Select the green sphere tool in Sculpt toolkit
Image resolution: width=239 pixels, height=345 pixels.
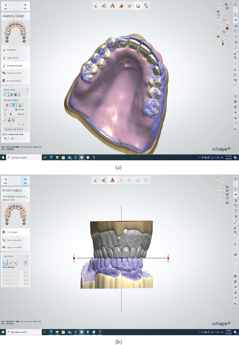pyautogui.click(x=16, y=95)
